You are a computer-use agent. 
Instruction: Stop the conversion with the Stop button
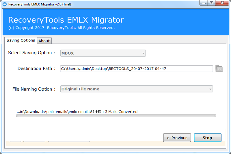click(208, 138)
